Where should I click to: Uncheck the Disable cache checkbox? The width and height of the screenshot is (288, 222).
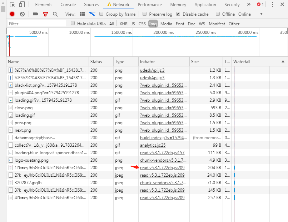coord(178,14)
